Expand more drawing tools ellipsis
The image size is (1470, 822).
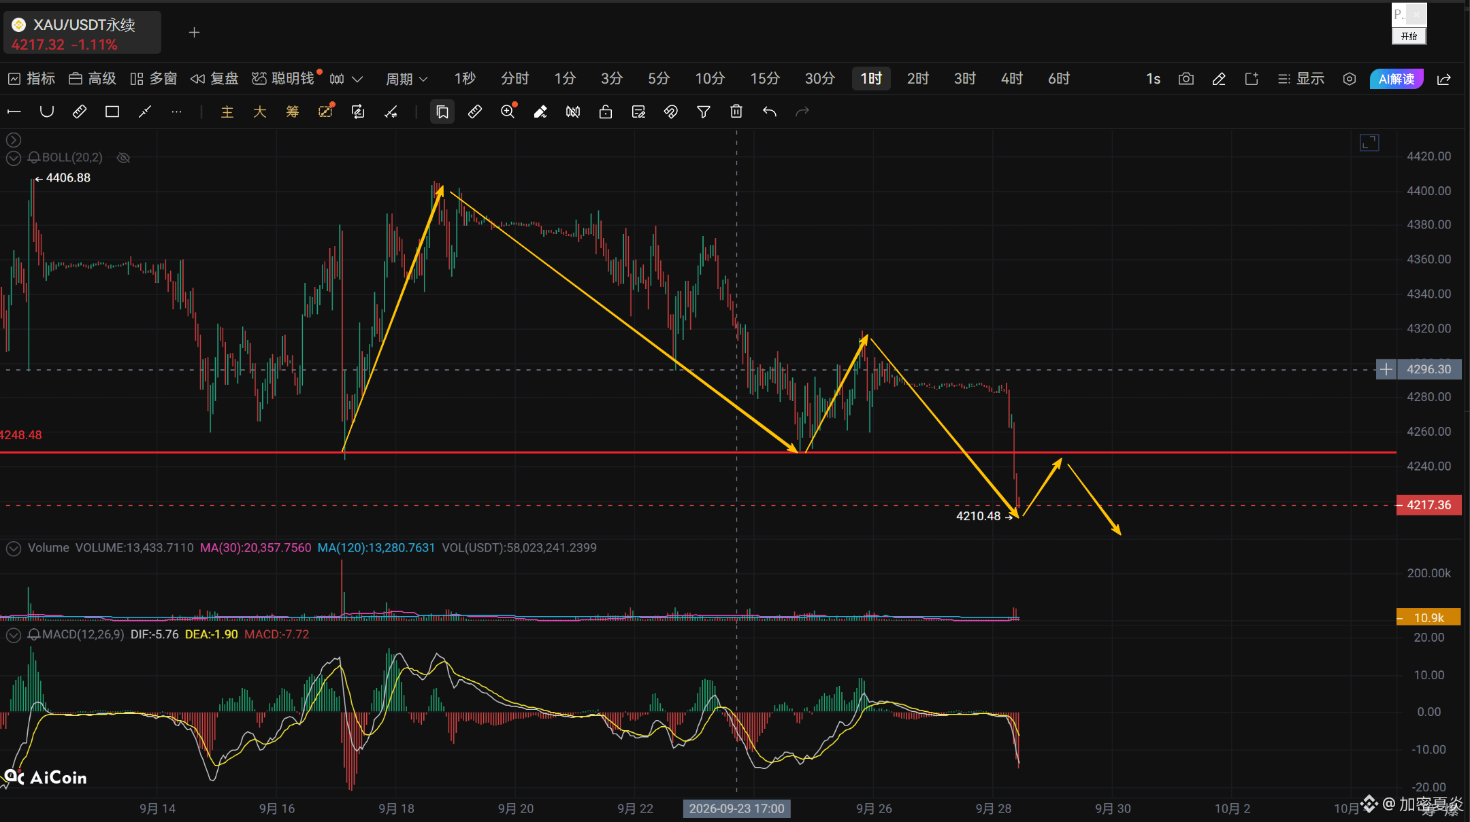tap(177, 112)
